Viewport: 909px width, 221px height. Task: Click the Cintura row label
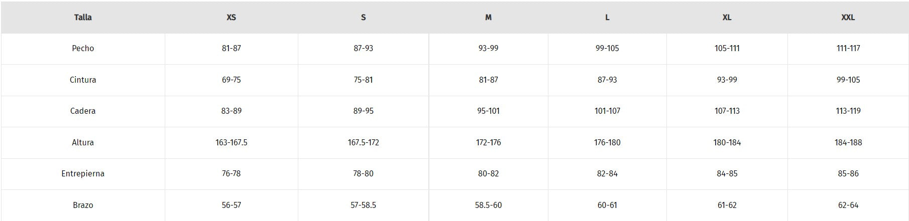[83, 80]
